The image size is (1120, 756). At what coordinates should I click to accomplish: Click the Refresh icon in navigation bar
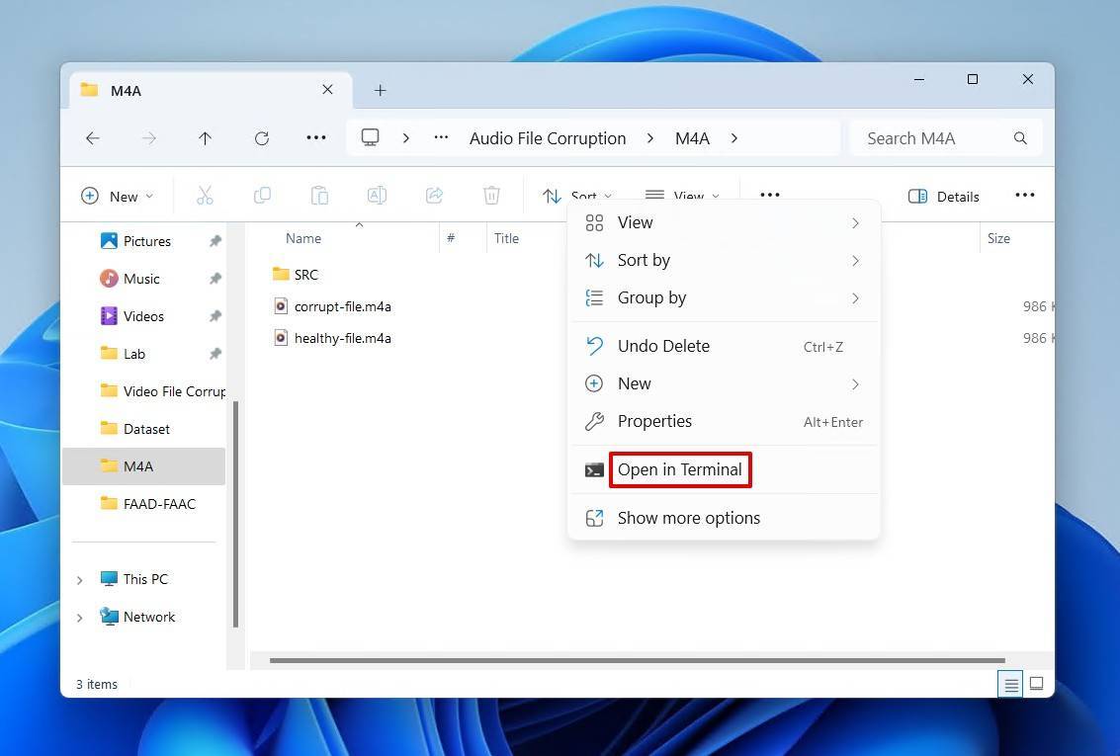pyautogui.click(x=262, y=138)
